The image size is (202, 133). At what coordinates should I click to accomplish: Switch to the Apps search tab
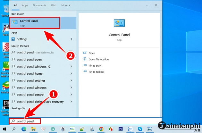pos(25,5)
